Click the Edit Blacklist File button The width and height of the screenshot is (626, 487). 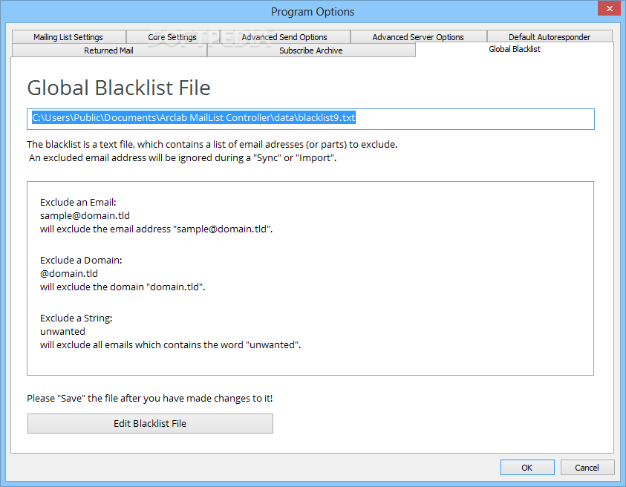pos(150,424)
